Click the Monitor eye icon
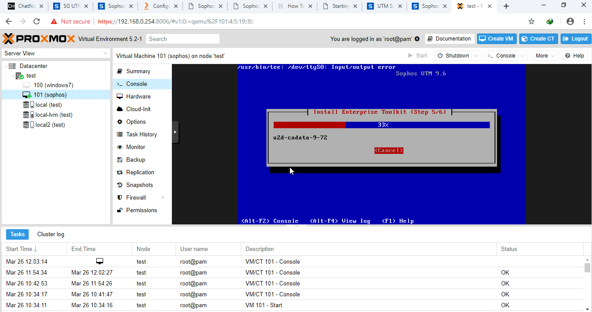The width and height of the screenshot is (592, 312). 120,147
